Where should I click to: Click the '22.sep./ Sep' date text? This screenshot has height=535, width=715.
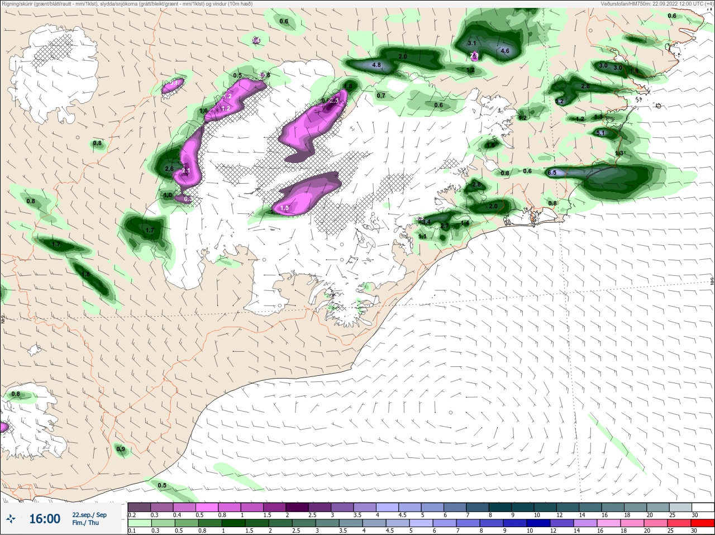(89, 515)
